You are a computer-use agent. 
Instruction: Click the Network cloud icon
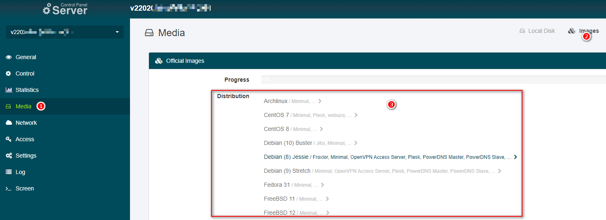[x=9, y=123]
